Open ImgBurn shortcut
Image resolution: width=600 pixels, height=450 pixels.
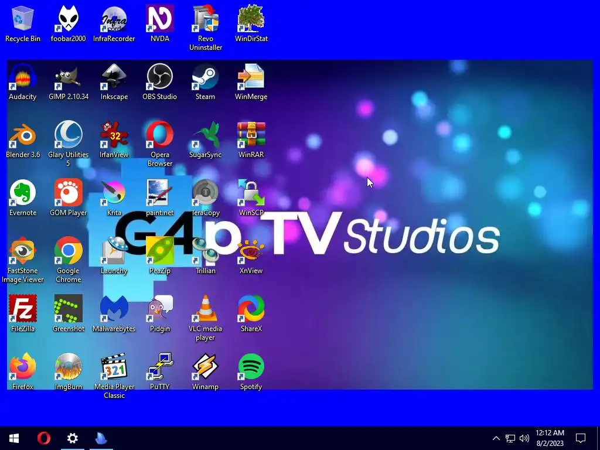[68, 372]
